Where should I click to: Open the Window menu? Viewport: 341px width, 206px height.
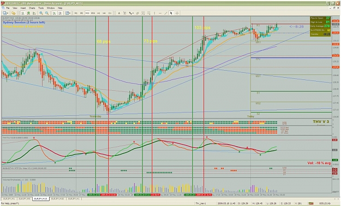[51, 8]
